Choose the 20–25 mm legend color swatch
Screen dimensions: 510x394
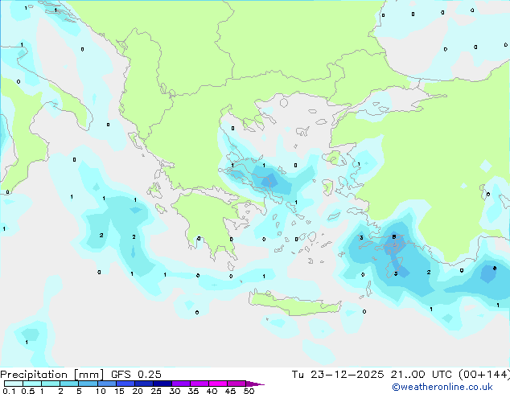click(144, 384)
